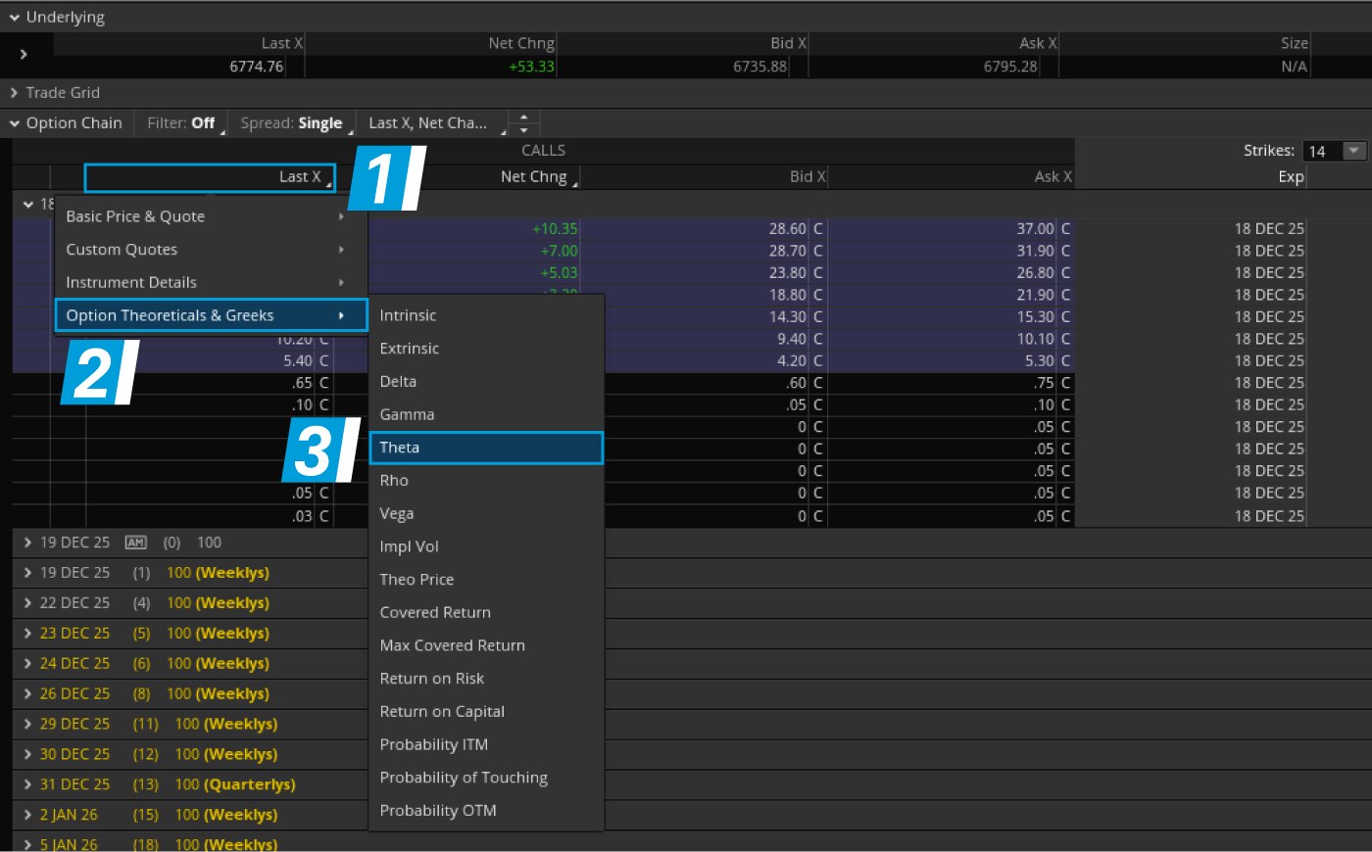Expand the Trade Grid section
This screenshot has width=1372, height=852.
click(x=13, y=92)
